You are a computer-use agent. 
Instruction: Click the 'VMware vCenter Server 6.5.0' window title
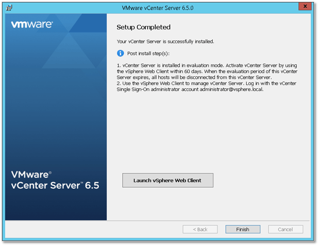[158, 8]
